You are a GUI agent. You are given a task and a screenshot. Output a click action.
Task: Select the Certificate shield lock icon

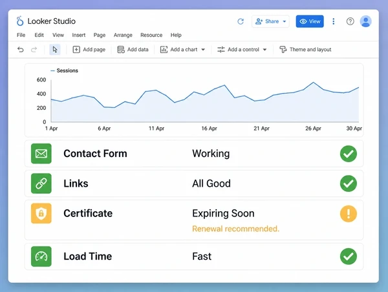[x=41, y=213]
